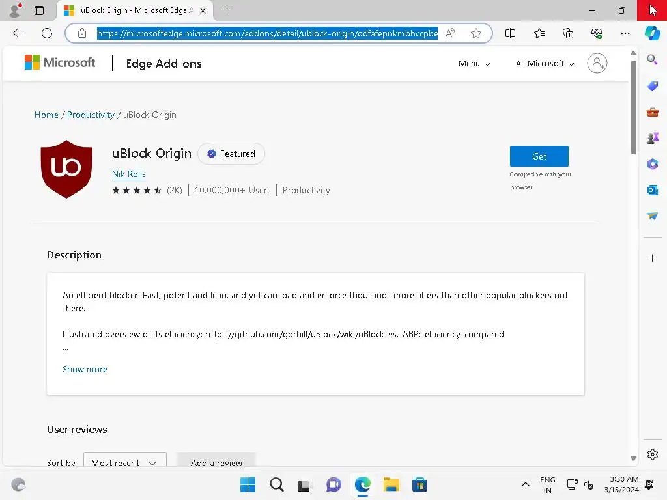Open Collections panel
Viewport: 667px width, 500px height.
[568, 33]
